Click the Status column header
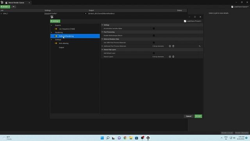The image size is (250, 141). (179, 11)
